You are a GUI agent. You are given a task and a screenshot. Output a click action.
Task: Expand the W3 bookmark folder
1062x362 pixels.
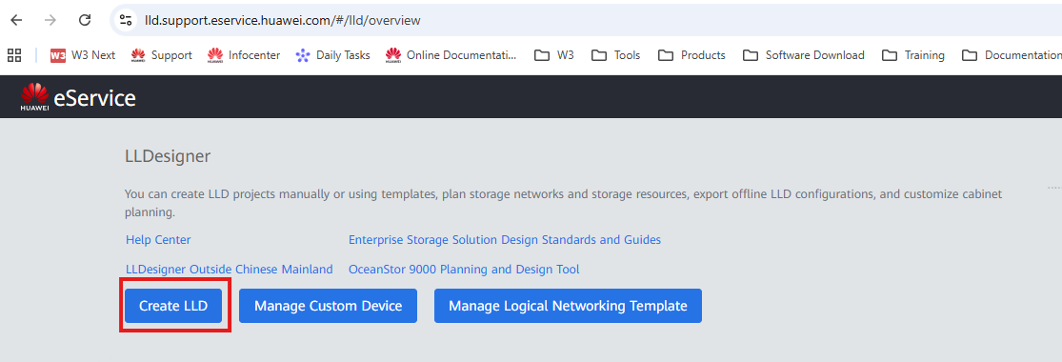(554, 55)
